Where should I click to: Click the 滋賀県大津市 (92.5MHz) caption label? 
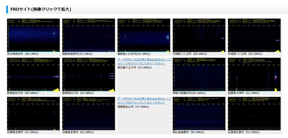click(x=243, y=93)
